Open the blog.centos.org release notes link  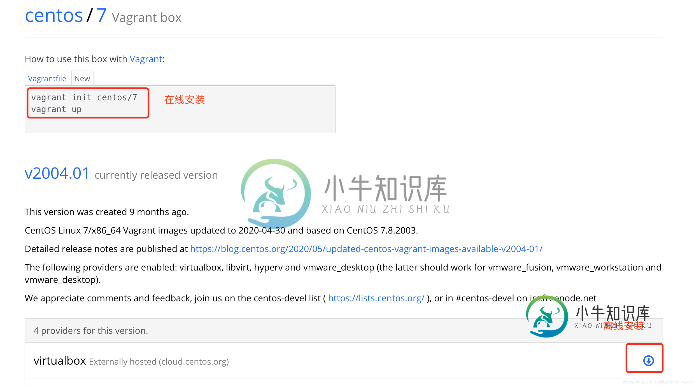click(366, 249)
